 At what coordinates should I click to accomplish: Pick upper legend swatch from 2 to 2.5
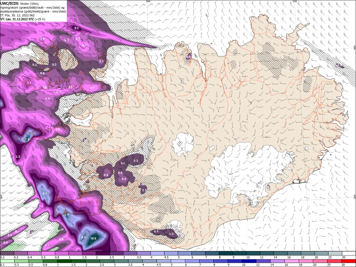coord(103,253)
